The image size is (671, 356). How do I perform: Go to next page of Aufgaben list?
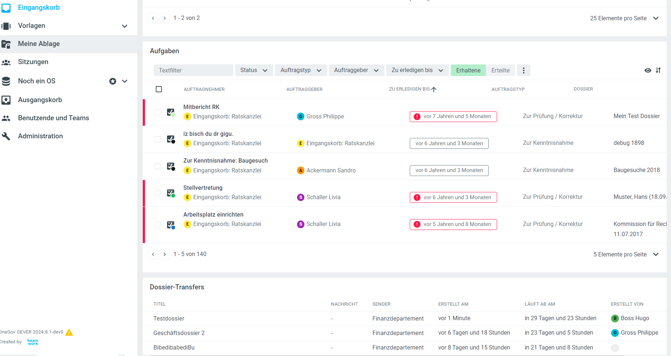tap(165, 254)
